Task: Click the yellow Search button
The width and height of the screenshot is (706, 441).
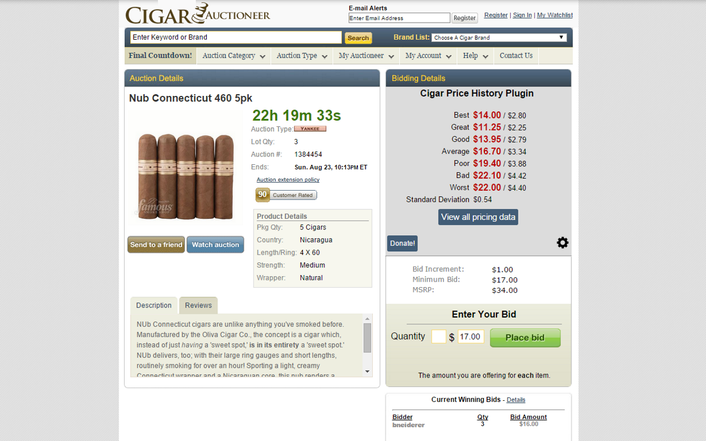Action: pyautogui.click(x=358, y=38)
